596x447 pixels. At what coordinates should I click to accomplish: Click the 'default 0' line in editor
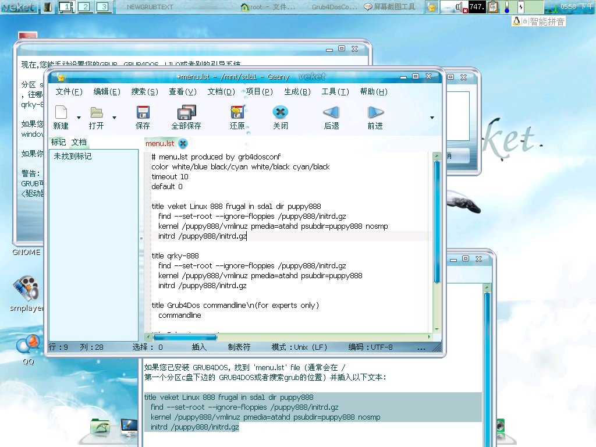[167, 187]
